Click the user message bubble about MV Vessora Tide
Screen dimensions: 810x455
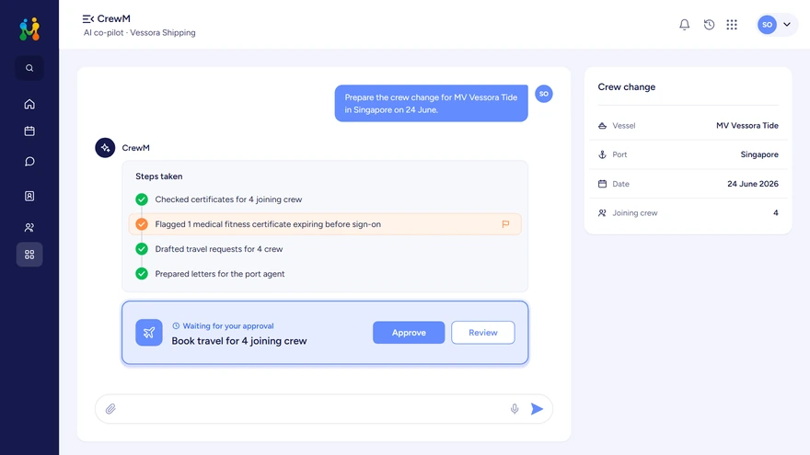[432, 103]
